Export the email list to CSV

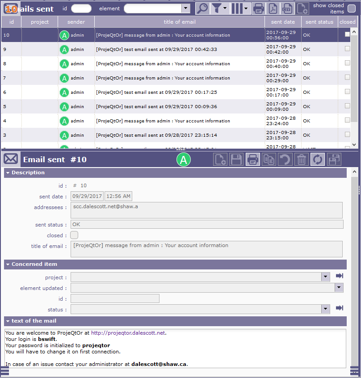[x=287, y=8]
